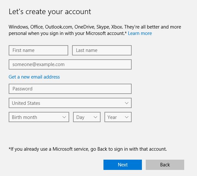Expand the Birth month dropdown
This screenshot has width=197, height=176.
[39, 117]
